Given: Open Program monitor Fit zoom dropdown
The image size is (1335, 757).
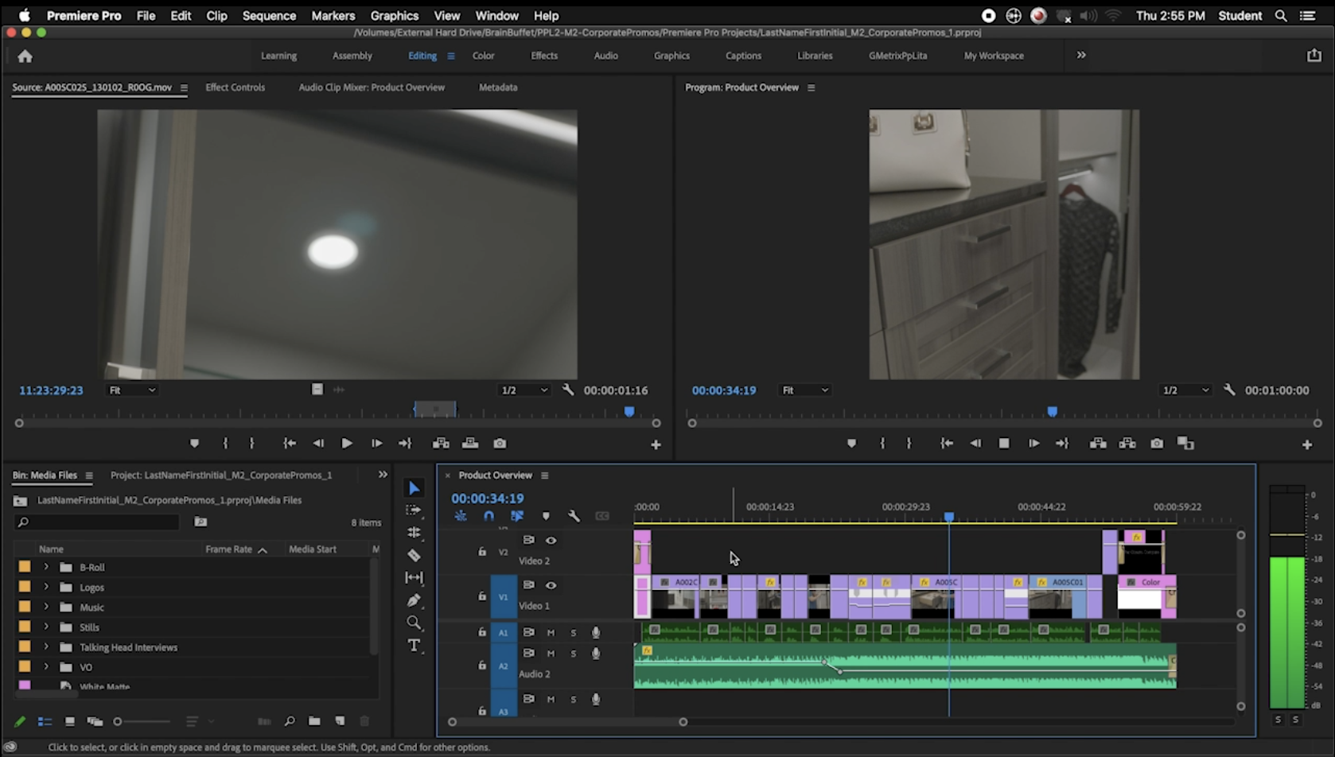Looking at the screenshot, I should (x=805, y=390).
